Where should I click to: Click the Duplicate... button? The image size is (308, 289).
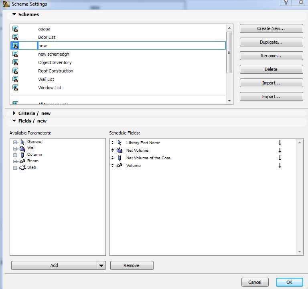click(271, 42)
